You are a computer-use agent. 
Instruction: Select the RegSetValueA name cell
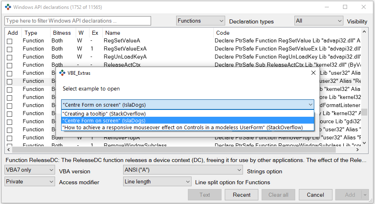122,40
